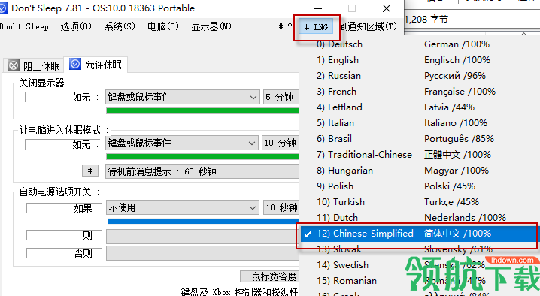Click the blocked-circle icon on 阻止休眠 tab
The width and height of the screenshot is (540, 296).
click(14, 65)
